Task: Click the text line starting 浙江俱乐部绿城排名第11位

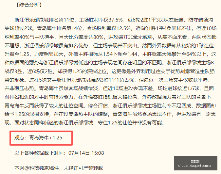Action: (114, 20)
